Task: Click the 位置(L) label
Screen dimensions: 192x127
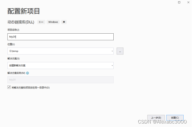Action: [x=11, y=44]
